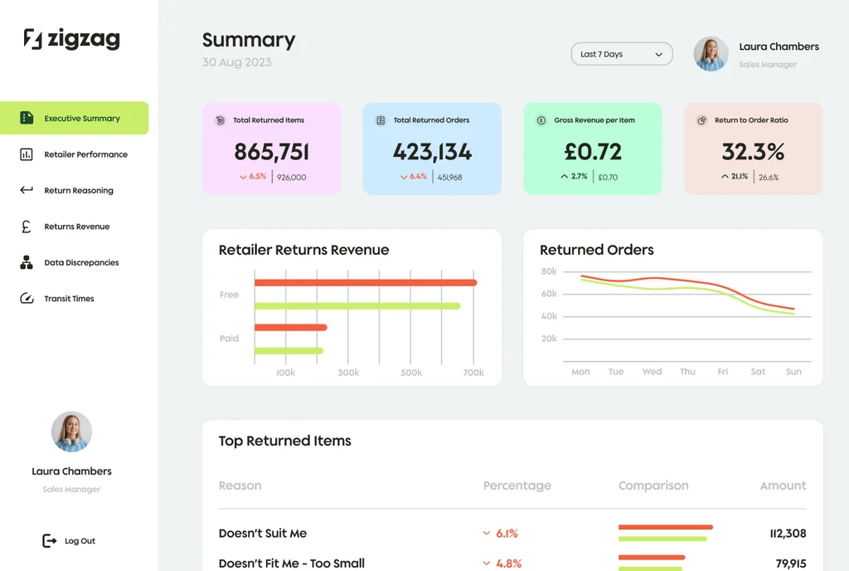
Task: Click down arrow beside 6.5% change
Action: click(x=243, y=177)
